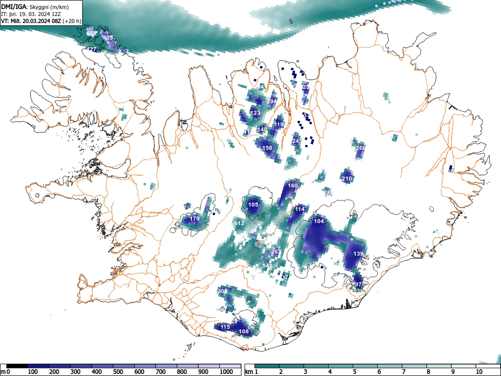Click the 500 tick on the metre legend

[x=118, y=372]
